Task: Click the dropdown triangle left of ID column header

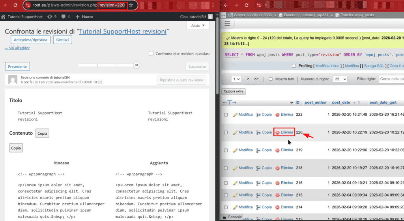Action: point(292,103)
